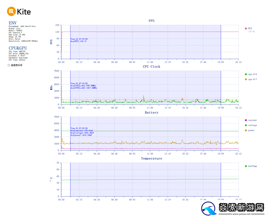The image size is (267, 217).
Task: Click the FPS chart title
Action: click(151, 21)
